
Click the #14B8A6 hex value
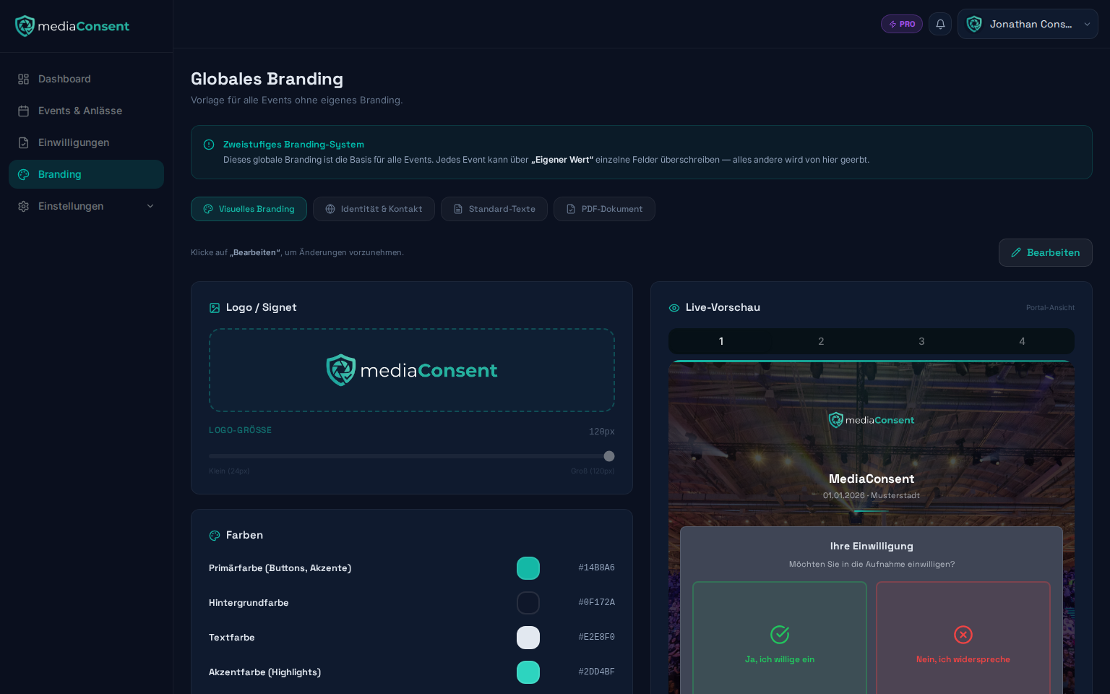(596, 567)
